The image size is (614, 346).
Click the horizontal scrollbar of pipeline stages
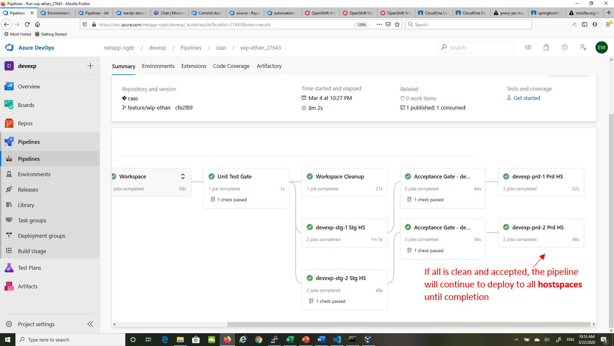point(409,324)
